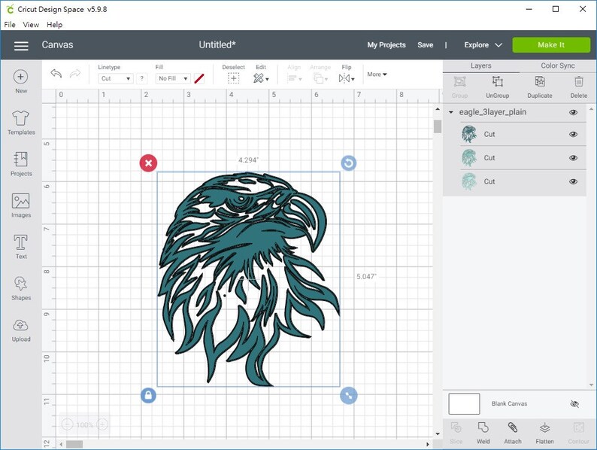Viewport: 597px width, 450px height.
Task: Remove the eagle with red X handle
Action: point(148,163)
